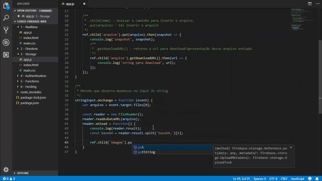Click 'stringInput.onchange' in code
Viewport: 322px width, 181px height.
94,100
